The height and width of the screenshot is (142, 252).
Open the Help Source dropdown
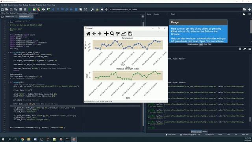click(x=160, y=14)
